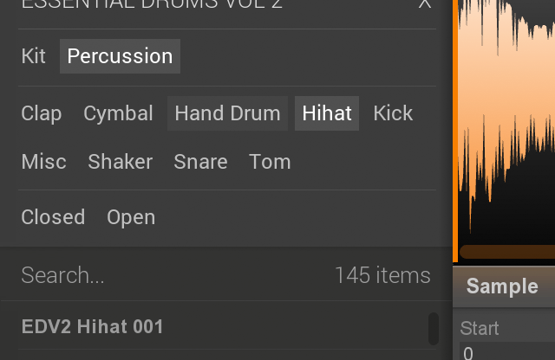Filter by Cymbal tag
The image size is (555, 360).
pos(118,113)
